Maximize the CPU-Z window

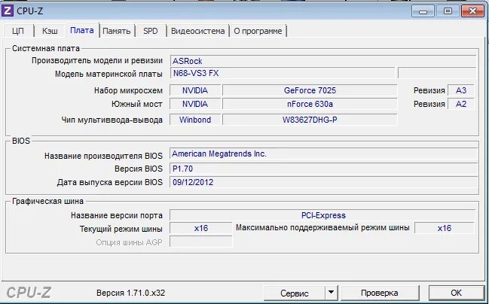[x=448, y=11]
